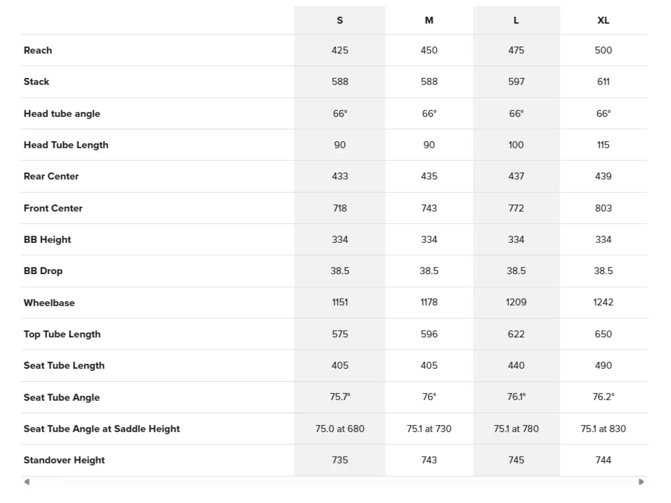The height and width of the screenshot is (503, 671).
Task: Click the Wheelbase row label
Action: (x=49, y=303)
